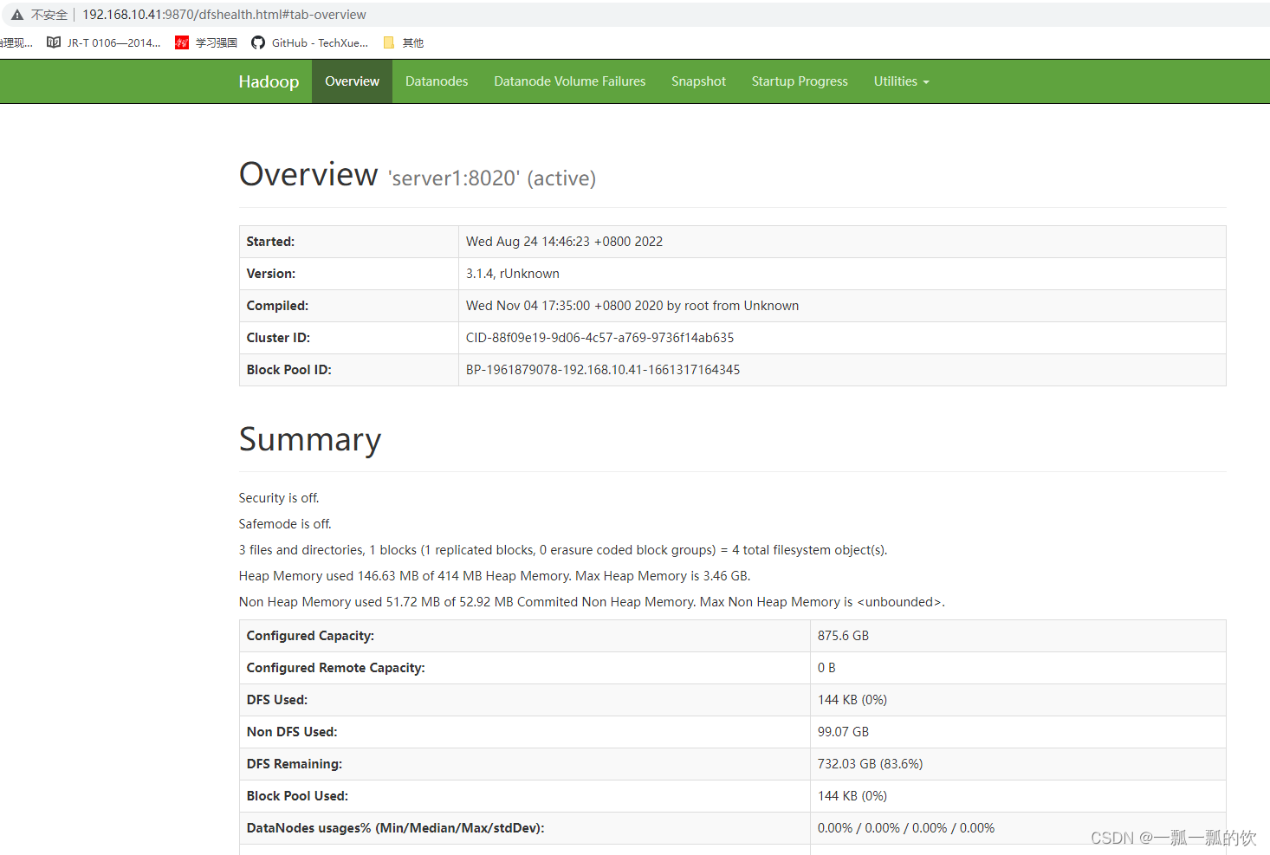This screenshot has height=855, width=1270.
Task: Select DFS Remaining value 732.03 GB
Action: 871,764
